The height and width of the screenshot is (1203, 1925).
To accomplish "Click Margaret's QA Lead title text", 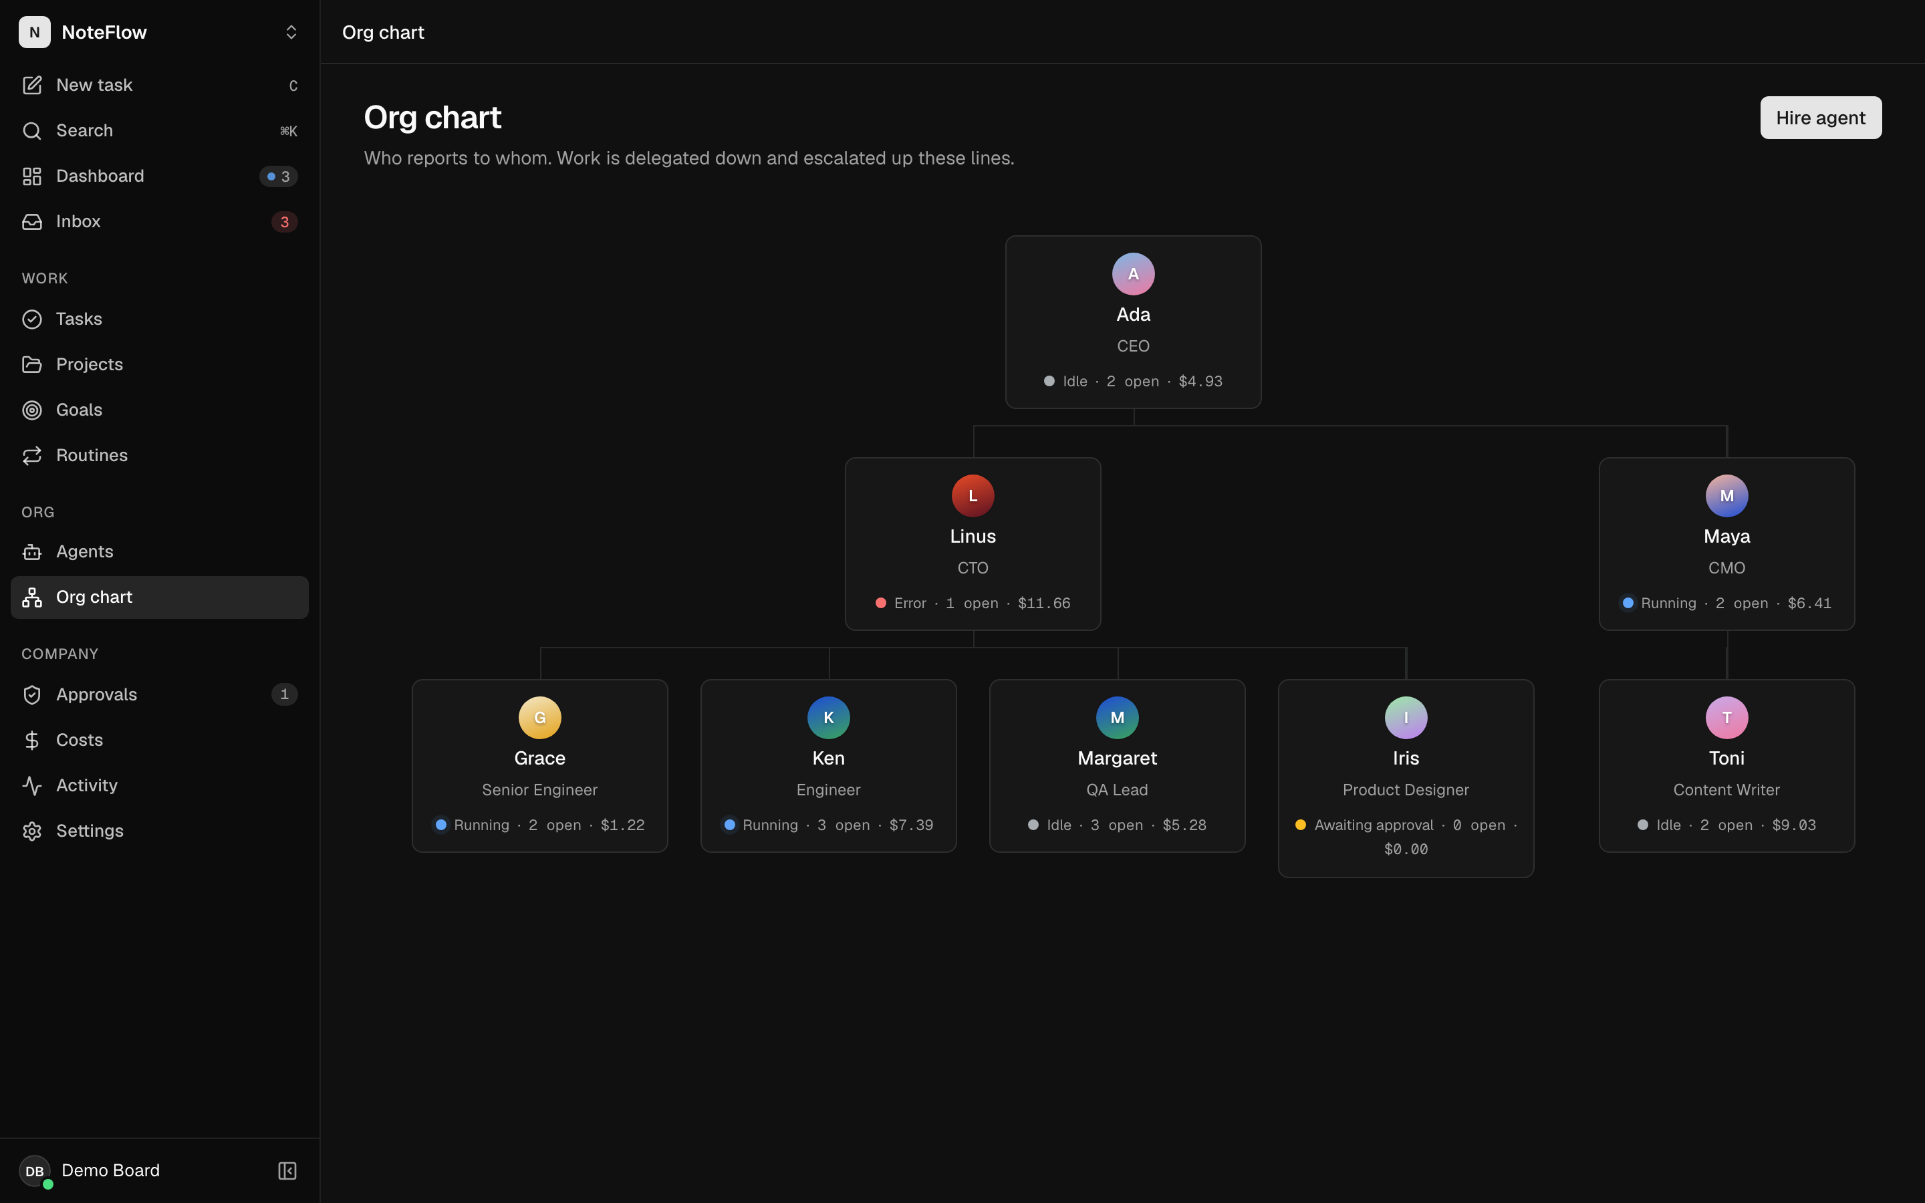I will pyautogui.click(x=1117, y=790).
